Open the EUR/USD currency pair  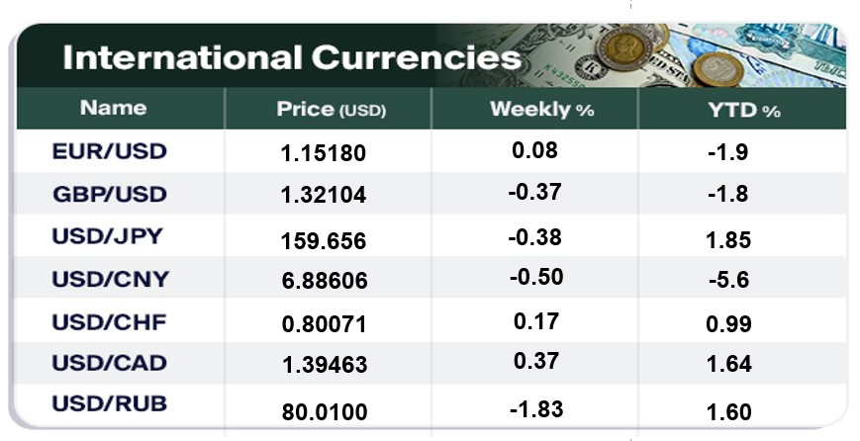[x=110, y=152]
